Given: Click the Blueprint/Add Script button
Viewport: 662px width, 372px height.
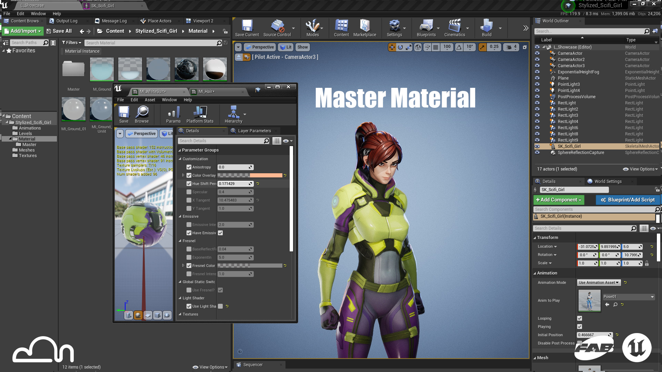Looking at the screenshot, I should 628,200.
